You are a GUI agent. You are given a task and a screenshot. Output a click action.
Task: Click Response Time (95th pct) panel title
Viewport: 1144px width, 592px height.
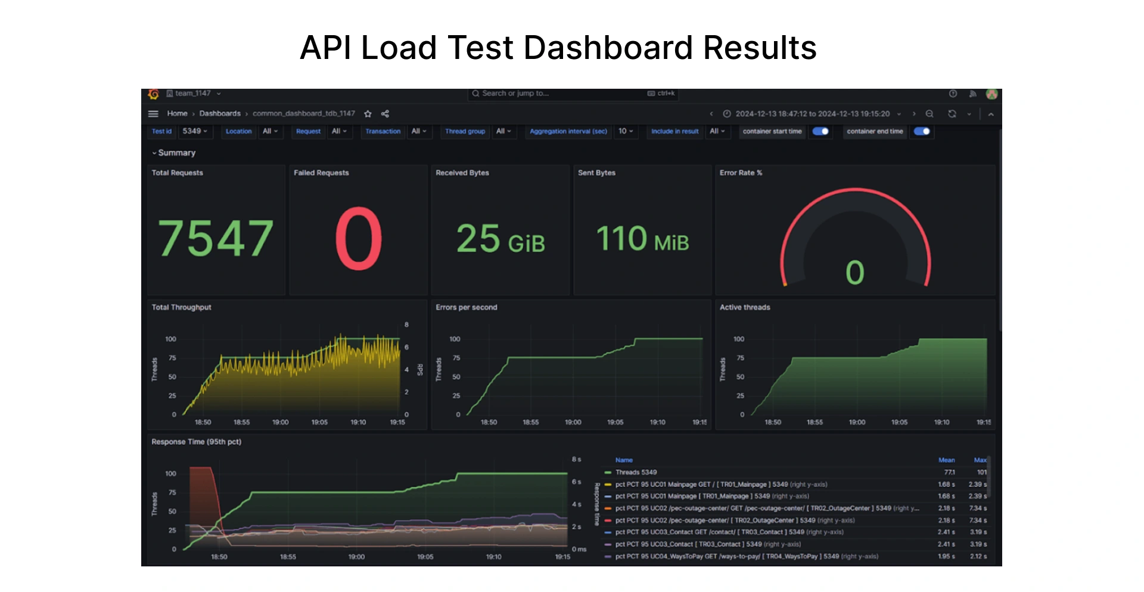tap(196, 442)
